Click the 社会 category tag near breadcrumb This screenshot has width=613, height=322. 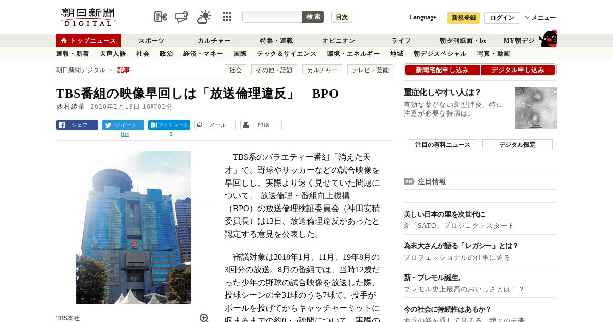coord(235,70)
